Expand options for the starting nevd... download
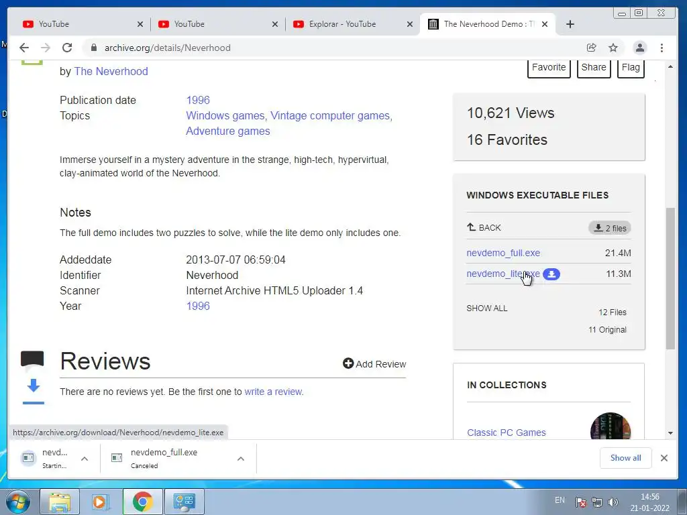The height and width of the screenshot is (515, 687). click(85, 459)
